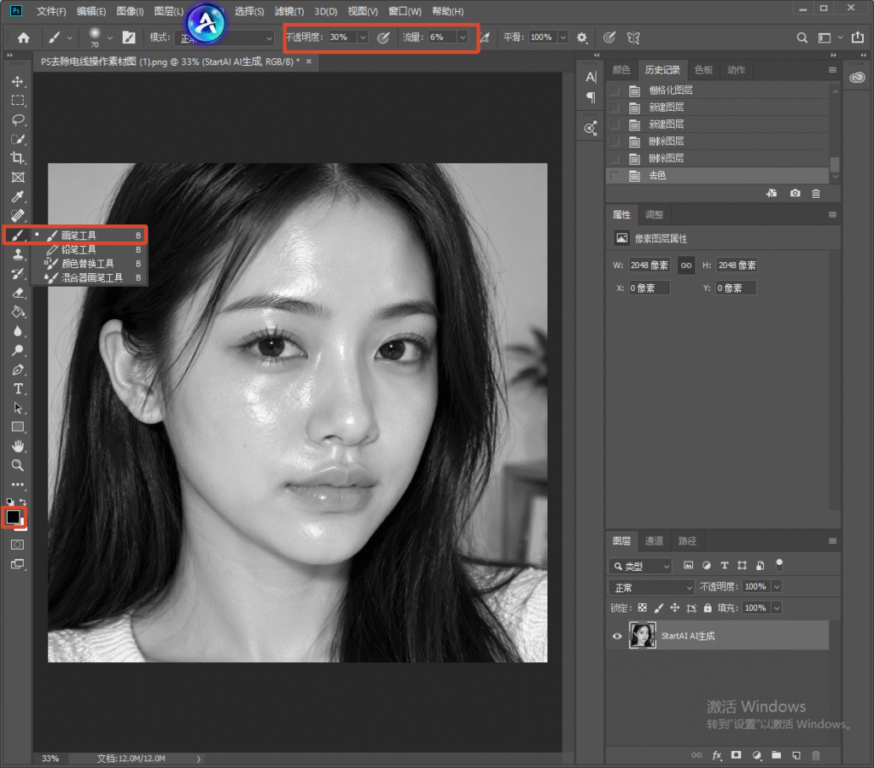
Task: Toggle link between width and height
Action: (x=686, y=265)
